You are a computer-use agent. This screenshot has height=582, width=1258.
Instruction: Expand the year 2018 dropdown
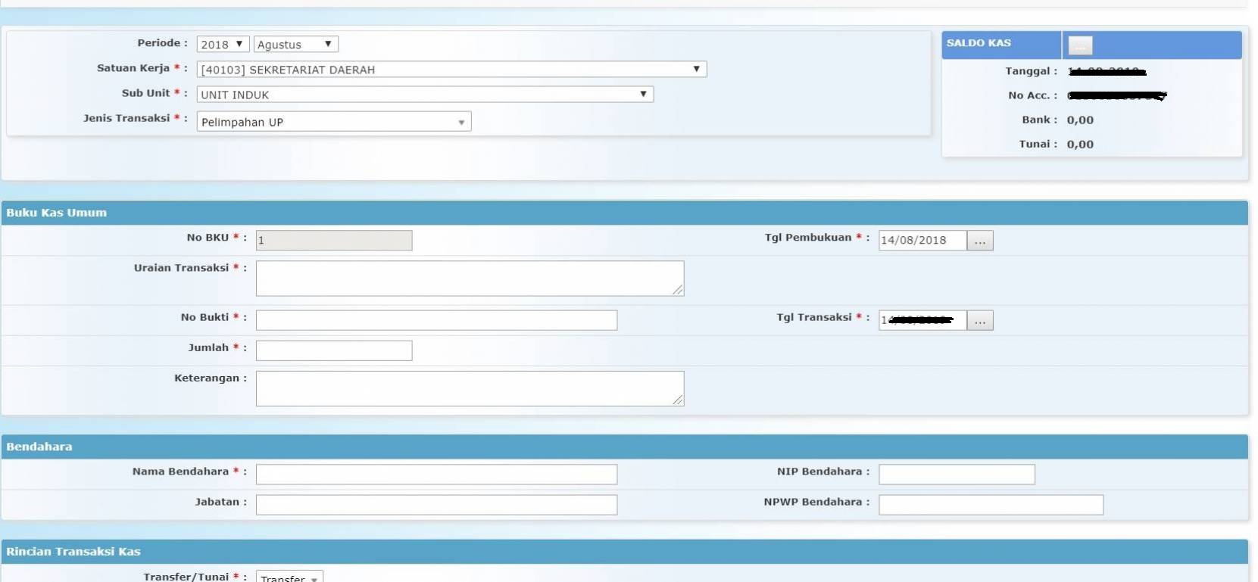click(x=223, y=45)
